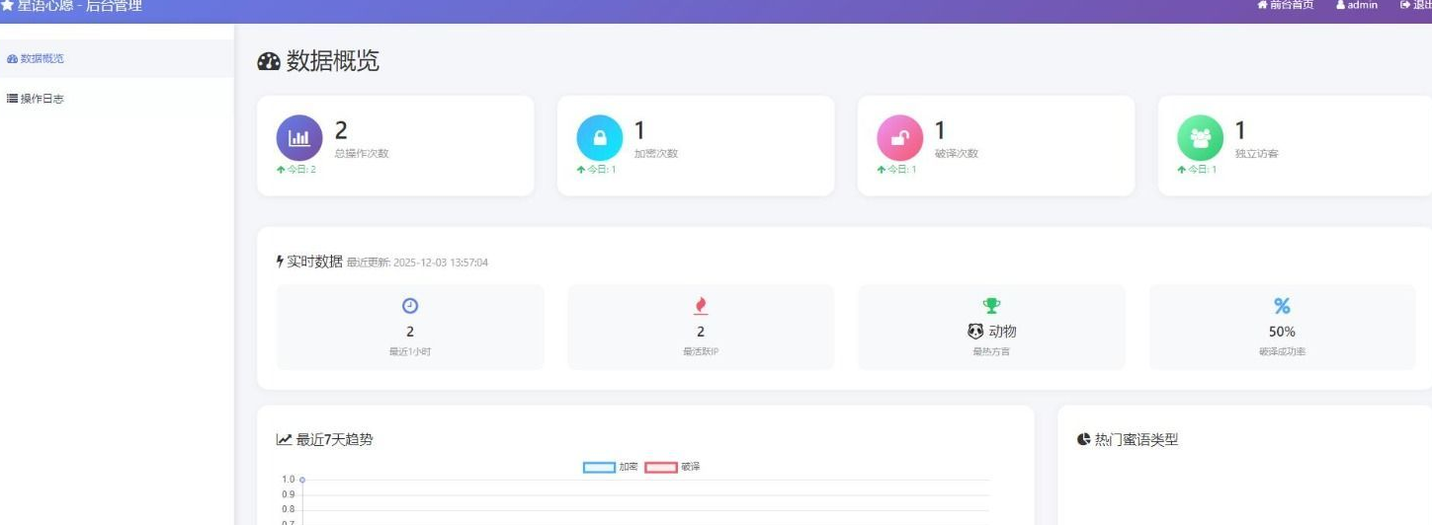Click the green users unique visitors icon

coord(1200,138)
